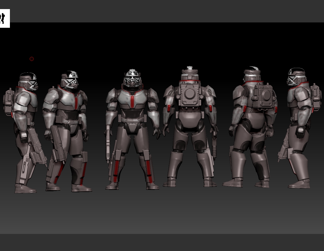
Task: Click the red circular brush cursor
Action: [x=32, y=59]
